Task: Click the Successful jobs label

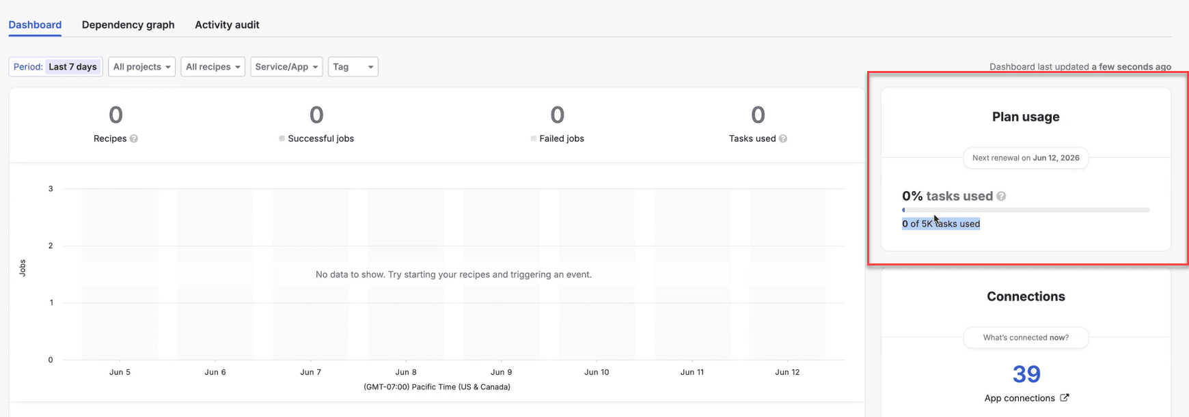Action: 320,139
